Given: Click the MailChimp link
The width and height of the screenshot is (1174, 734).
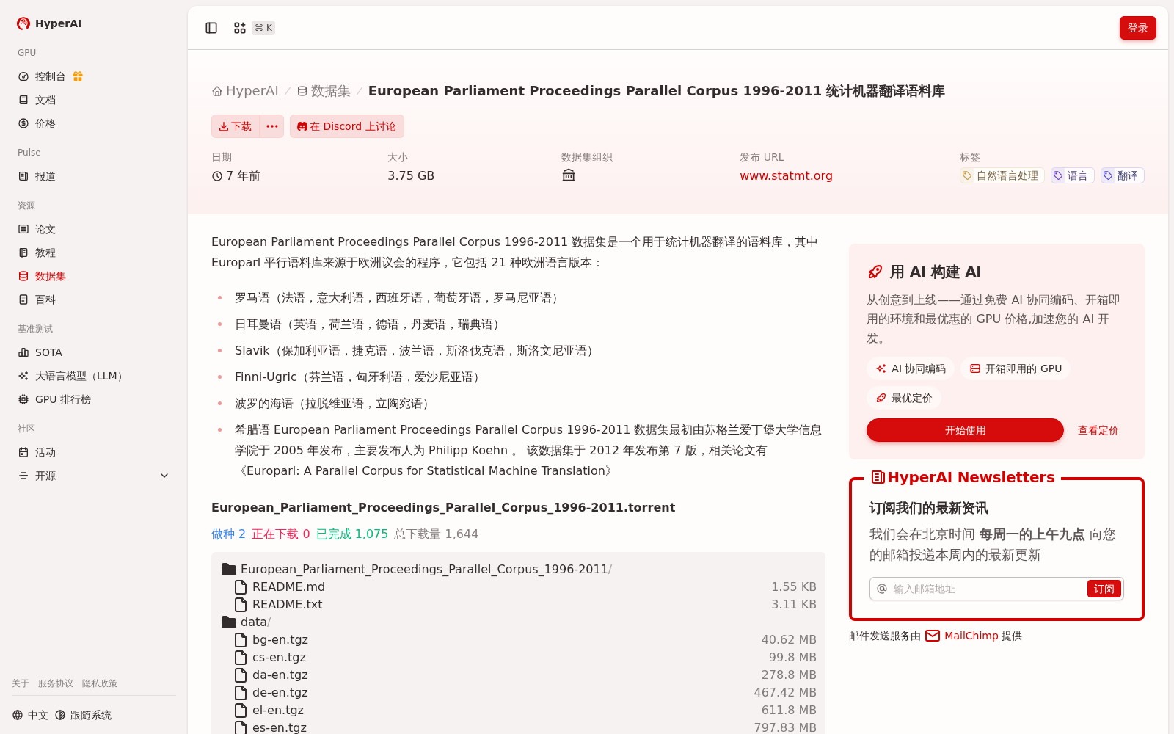Looking at the screenshot, I should point(971,636).
